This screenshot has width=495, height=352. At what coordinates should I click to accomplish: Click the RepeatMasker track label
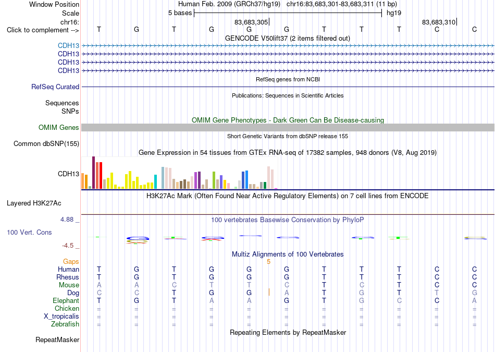click(x=57, y=339)
